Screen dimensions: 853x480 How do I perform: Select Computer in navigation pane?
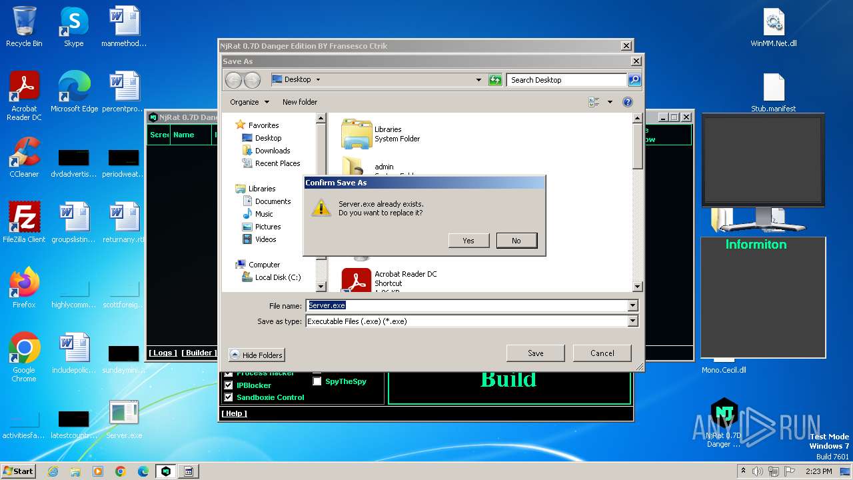pyautogui.click(x=258, y=265)
